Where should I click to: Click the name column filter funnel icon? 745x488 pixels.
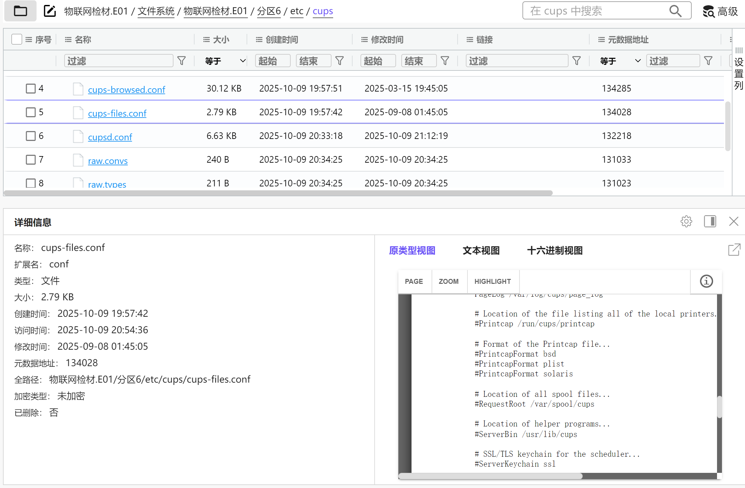(181, 61)
